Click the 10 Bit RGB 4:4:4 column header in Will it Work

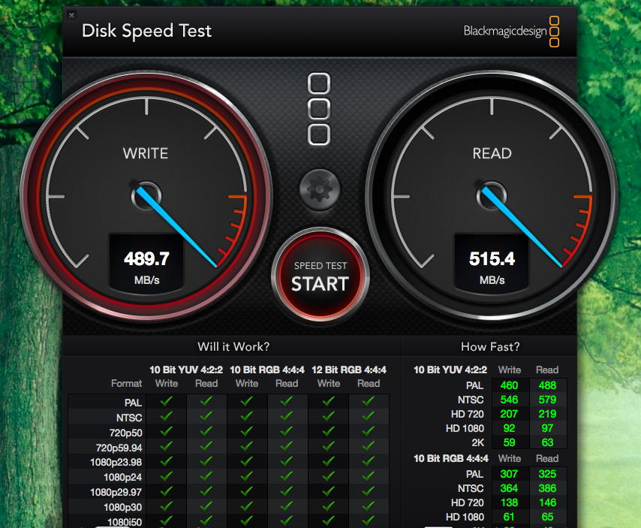point(267,370)
